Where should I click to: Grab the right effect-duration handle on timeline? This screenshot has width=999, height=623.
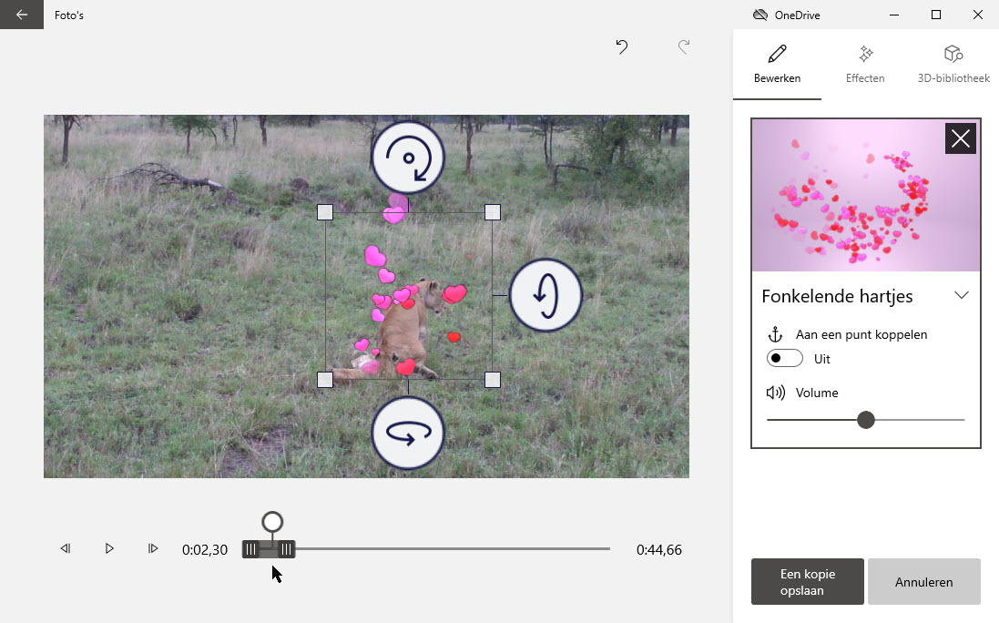coord(287,549)
